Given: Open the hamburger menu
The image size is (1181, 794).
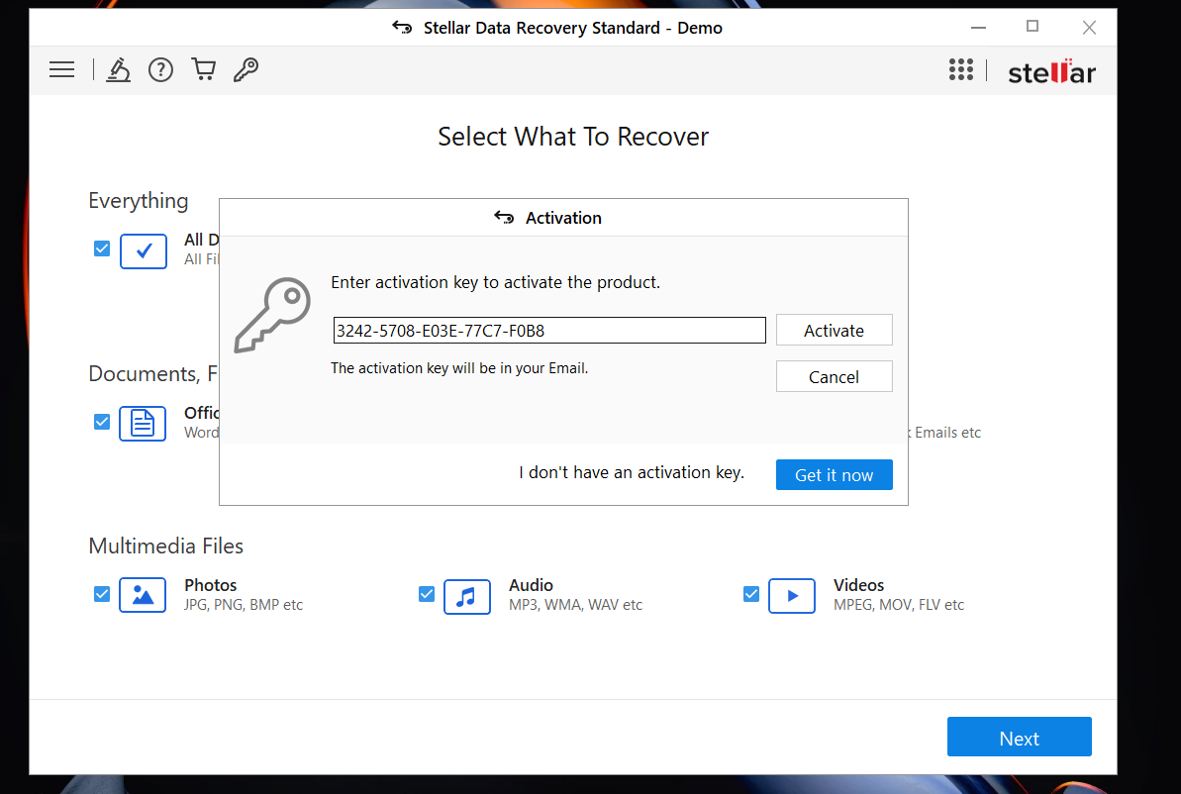Looking at the screenshot, I should (x=61, y=70).
